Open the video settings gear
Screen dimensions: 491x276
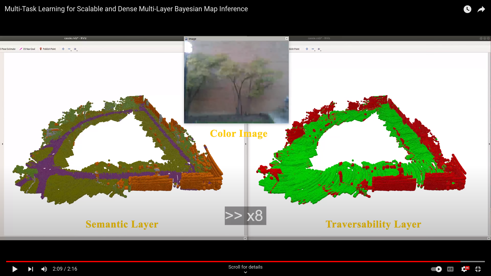(464, 269)
